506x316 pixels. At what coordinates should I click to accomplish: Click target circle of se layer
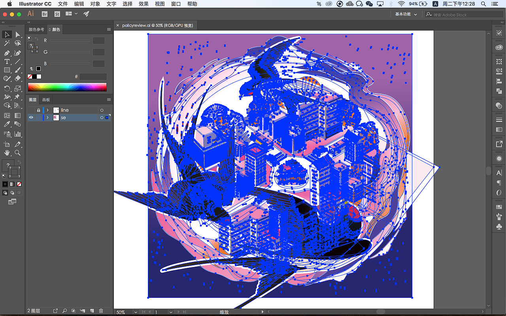(x=102, y=118)
